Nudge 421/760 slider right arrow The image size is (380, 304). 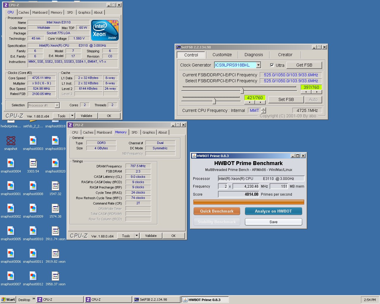point(260,102)
